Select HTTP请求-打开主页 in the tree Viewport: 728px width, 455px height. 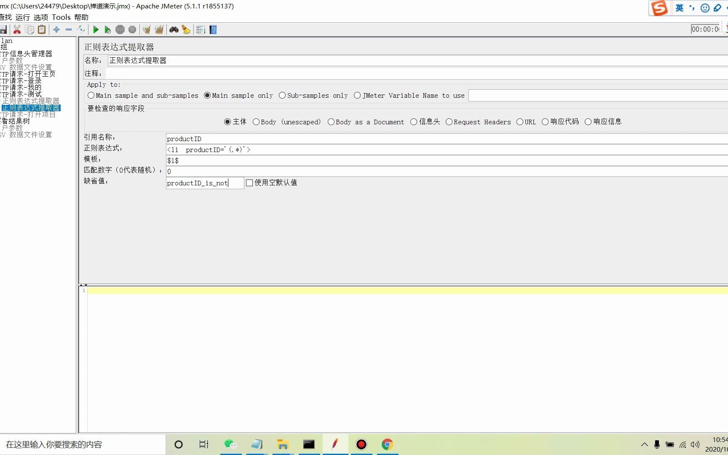[27, 74]
